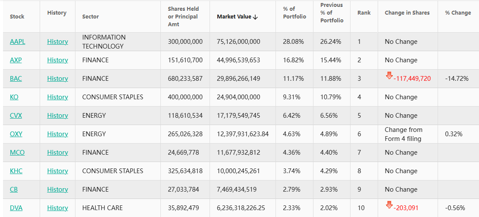Sort by the Market Value column header
The image size is (479, 217).
coord(237,17)
